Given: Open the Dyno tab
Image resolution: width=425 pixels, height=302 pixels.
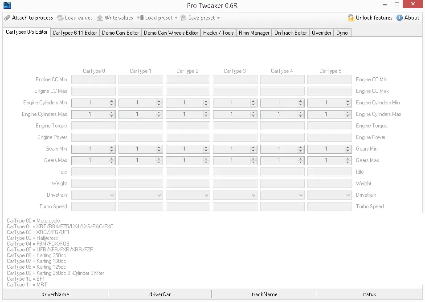Looking at the screenshot, I should (342, 33).
